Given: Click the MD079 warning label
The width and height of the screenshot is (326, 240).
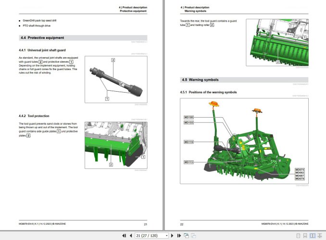Looking at the screenshot, I should 300,179.
